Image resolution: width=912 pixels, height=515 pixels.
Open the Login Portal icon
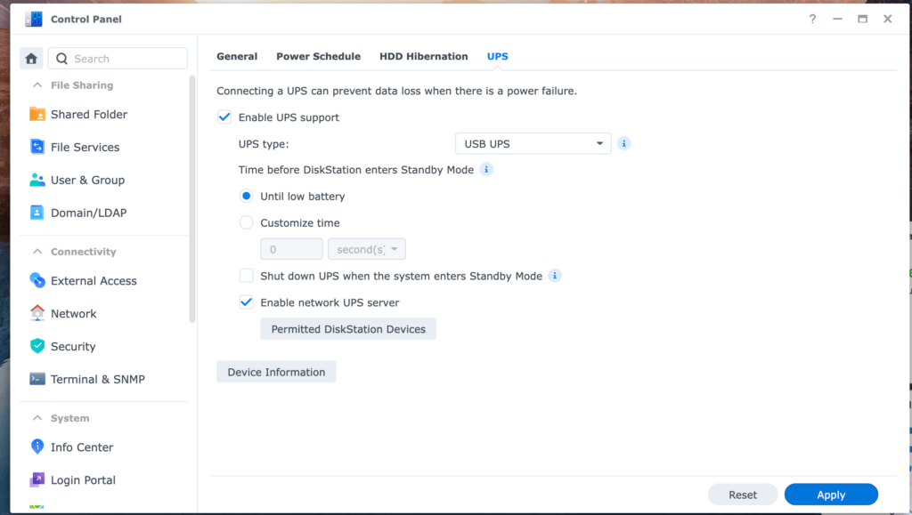click(x=37, y=479)
